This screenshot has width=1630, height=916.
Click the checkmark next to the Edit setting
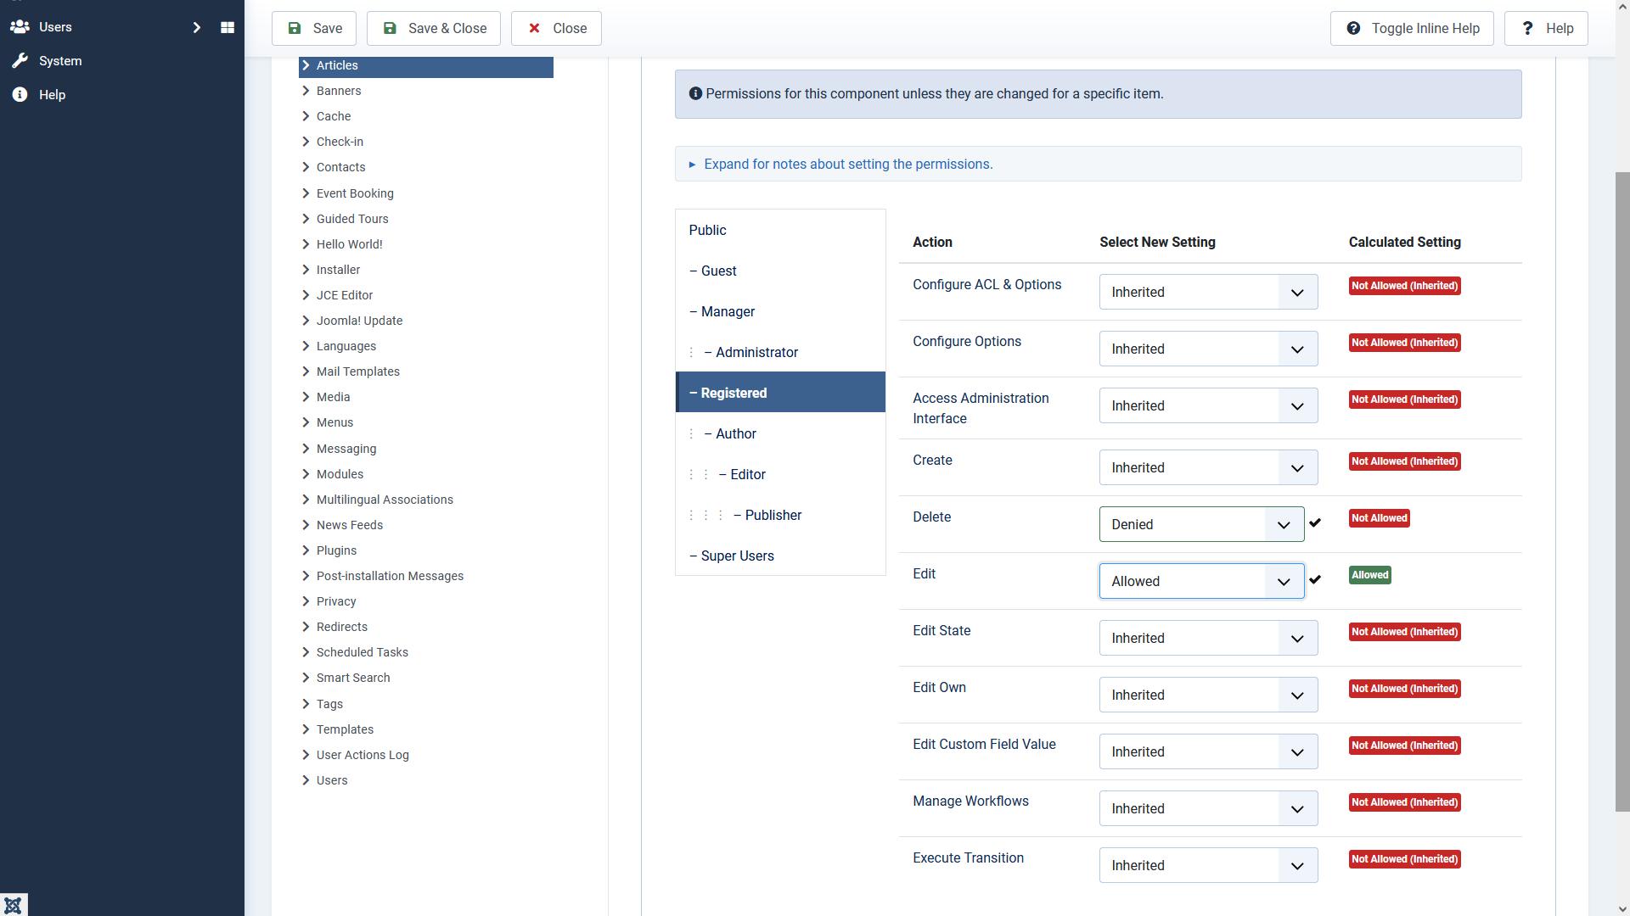pos(1315,579)
